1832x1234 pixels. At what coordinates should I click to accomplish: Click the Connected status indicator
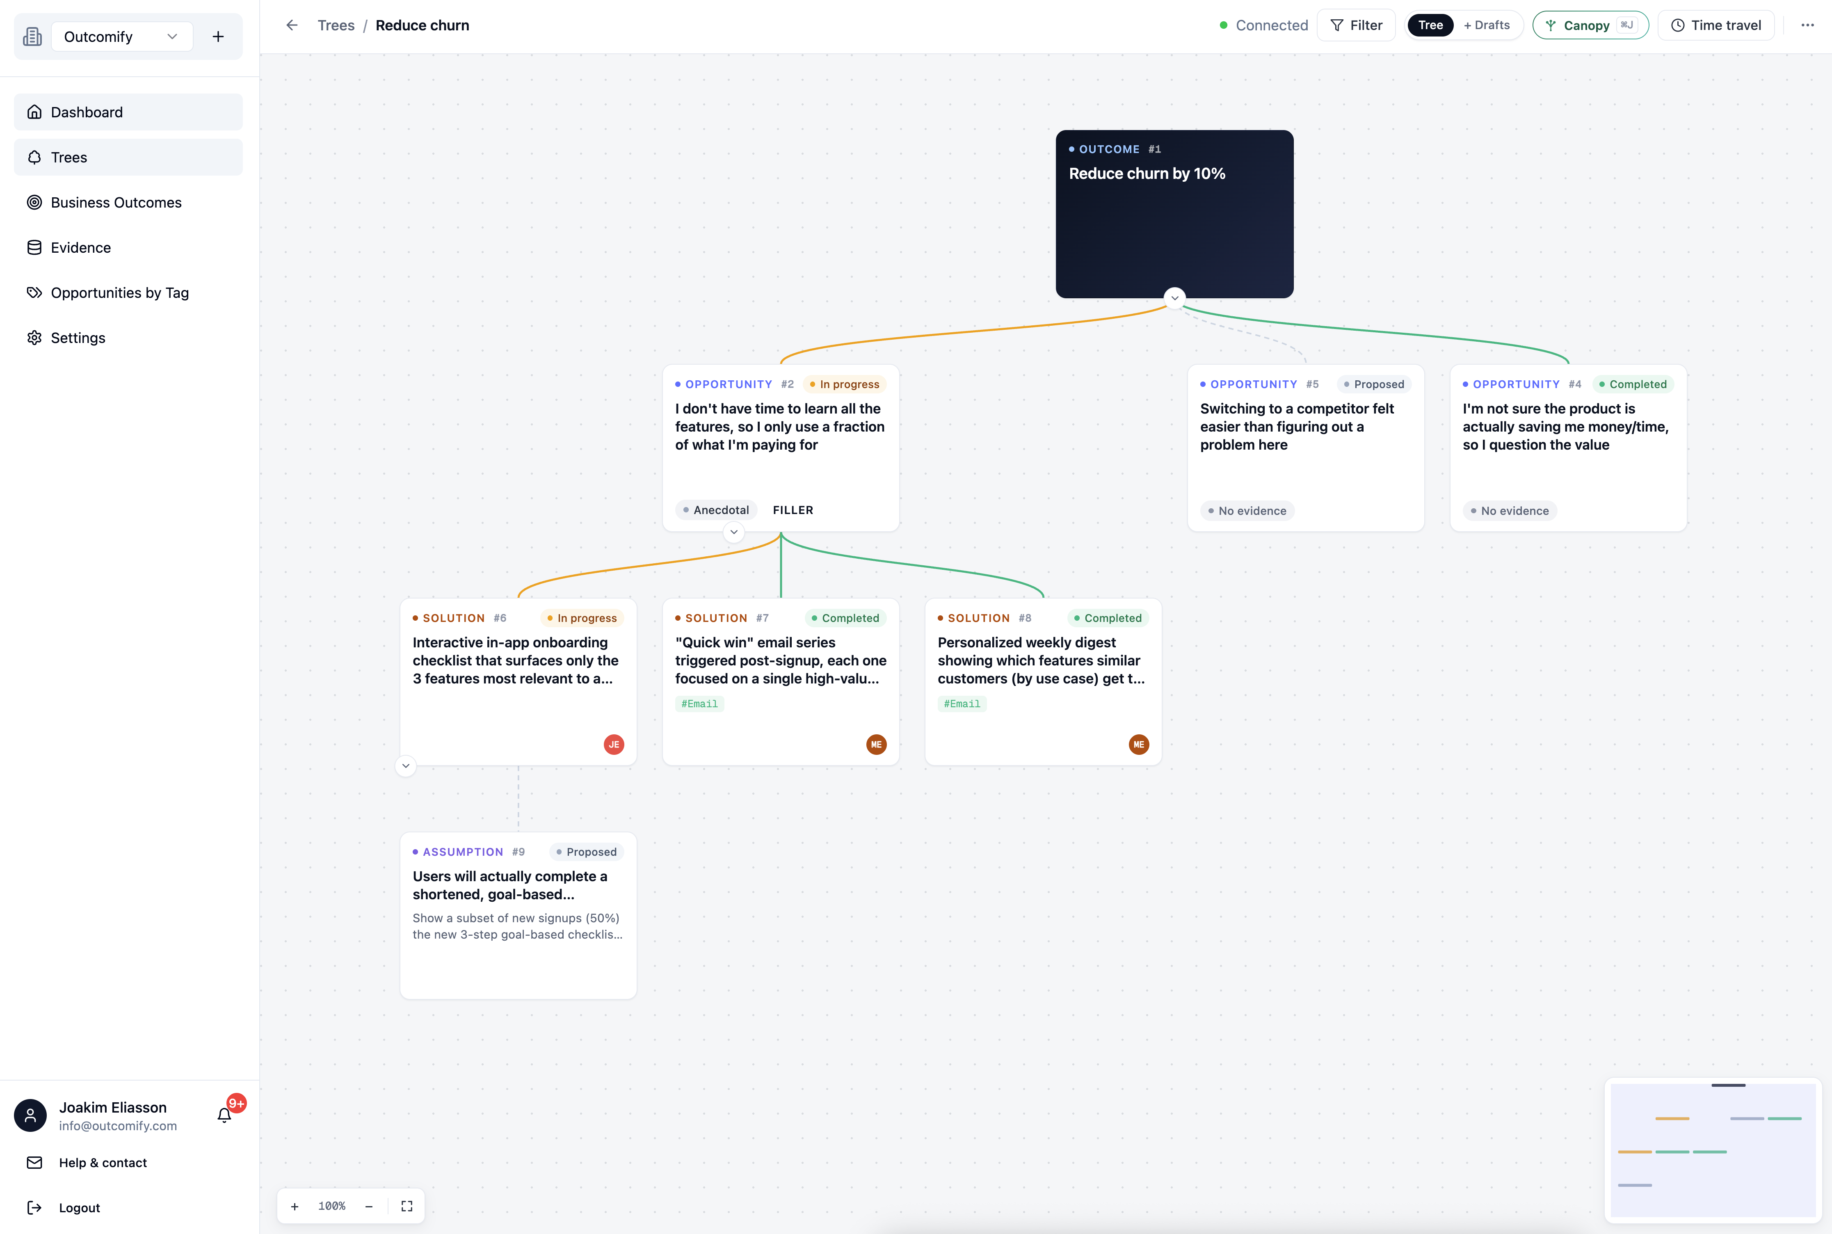tap(1264, 25)
